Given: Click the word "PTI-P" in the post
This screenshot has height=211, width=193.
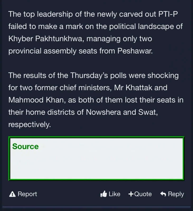Looking at the screenshot, I should click(x=168, y=14).
